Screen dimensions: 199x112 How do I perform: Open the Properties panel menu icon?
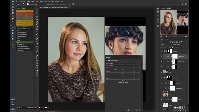(x=141, y=58)
